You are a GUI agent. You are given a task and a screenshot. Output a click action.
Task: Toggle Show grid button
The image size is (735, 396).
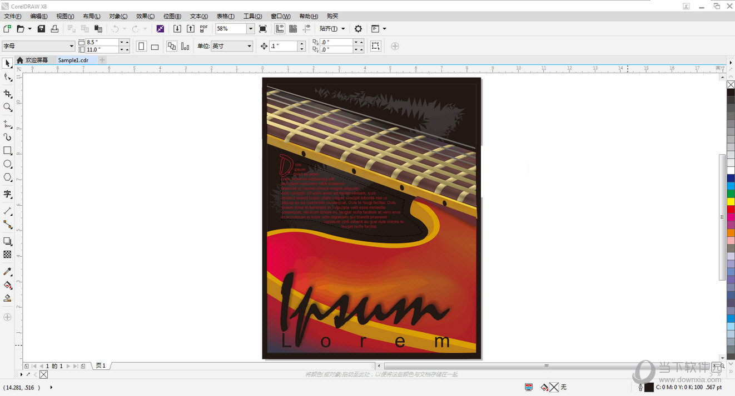(x=293, y=28)
